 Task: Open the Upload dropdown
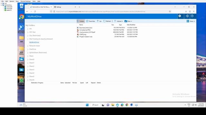pos(118,21)
